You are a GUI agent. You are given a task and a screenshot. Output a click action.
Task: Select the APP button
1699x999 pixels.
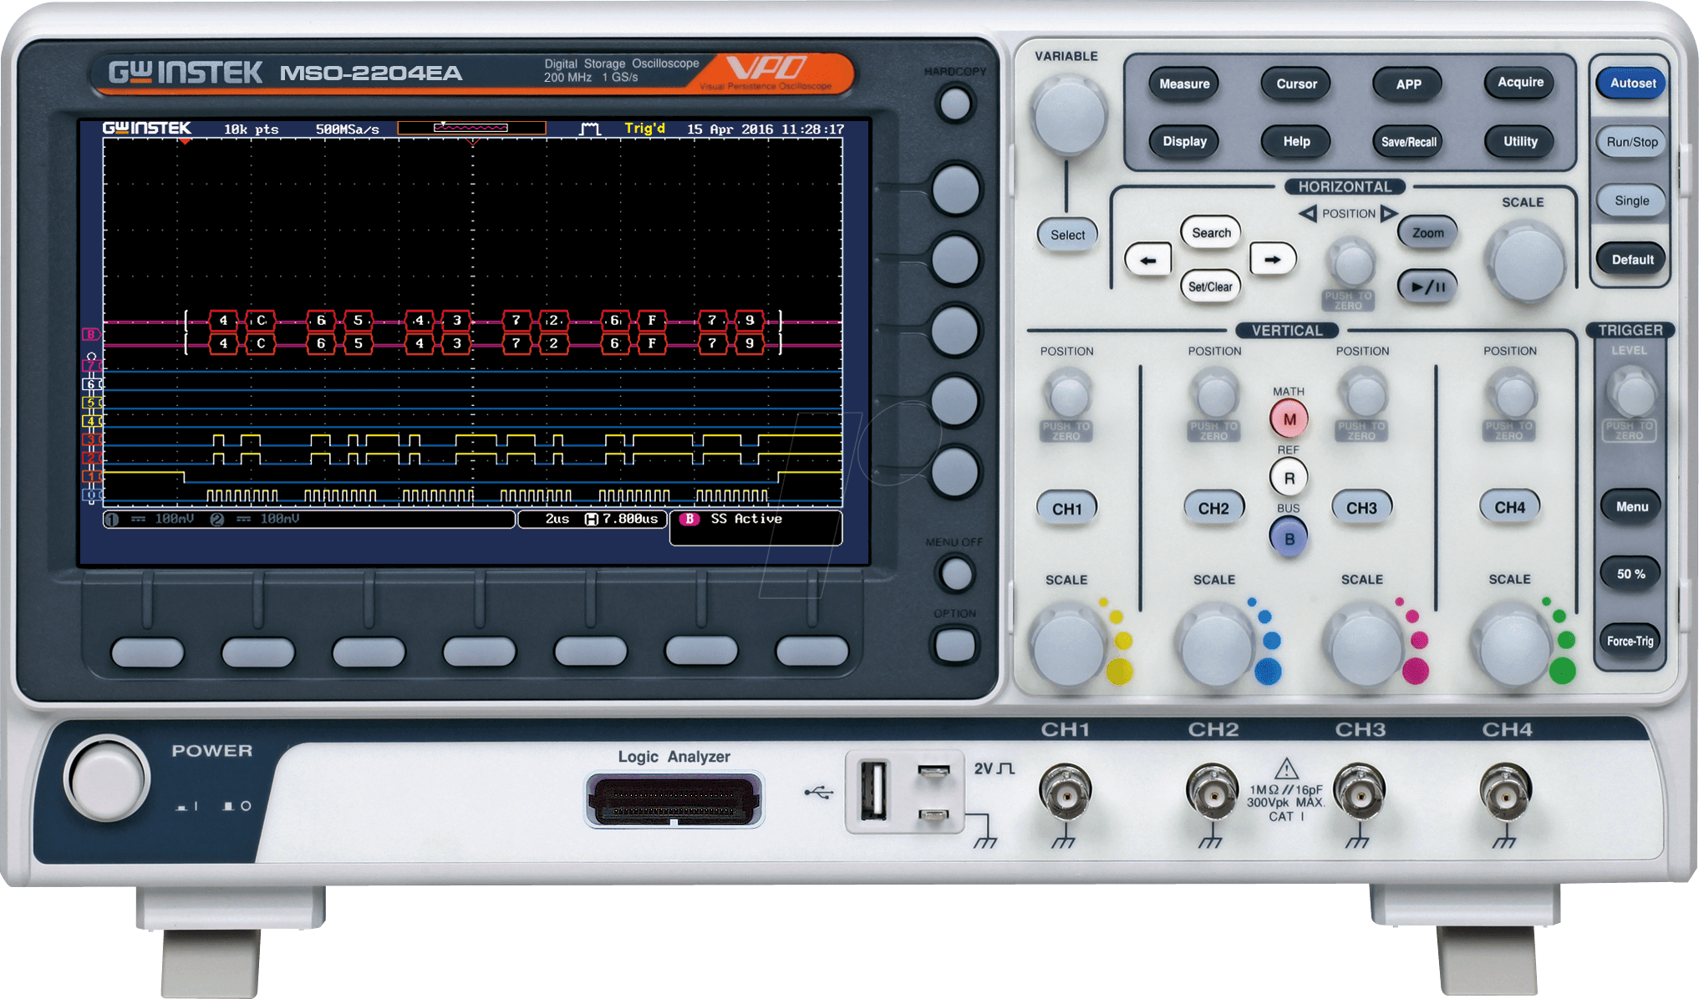pos(1408,84)
